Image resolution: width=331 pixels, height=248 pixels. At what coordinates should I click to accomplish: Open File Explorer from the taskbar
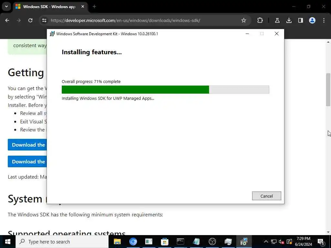click(117, 242)
